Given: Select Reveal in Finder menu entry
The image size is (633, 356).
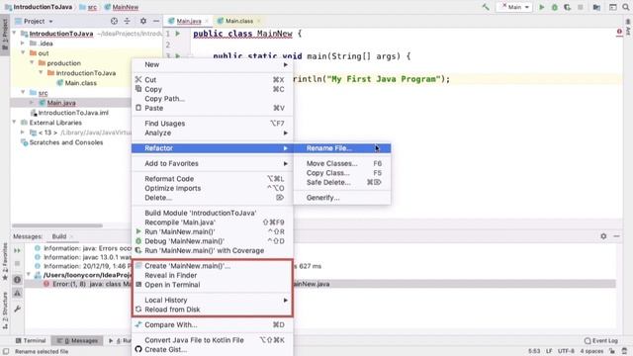Looking at the screenshot, I should coord(213,275).
